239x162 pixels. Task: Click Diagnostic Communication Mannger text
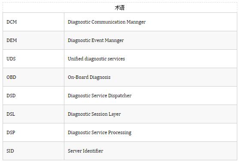click(107, 22)
